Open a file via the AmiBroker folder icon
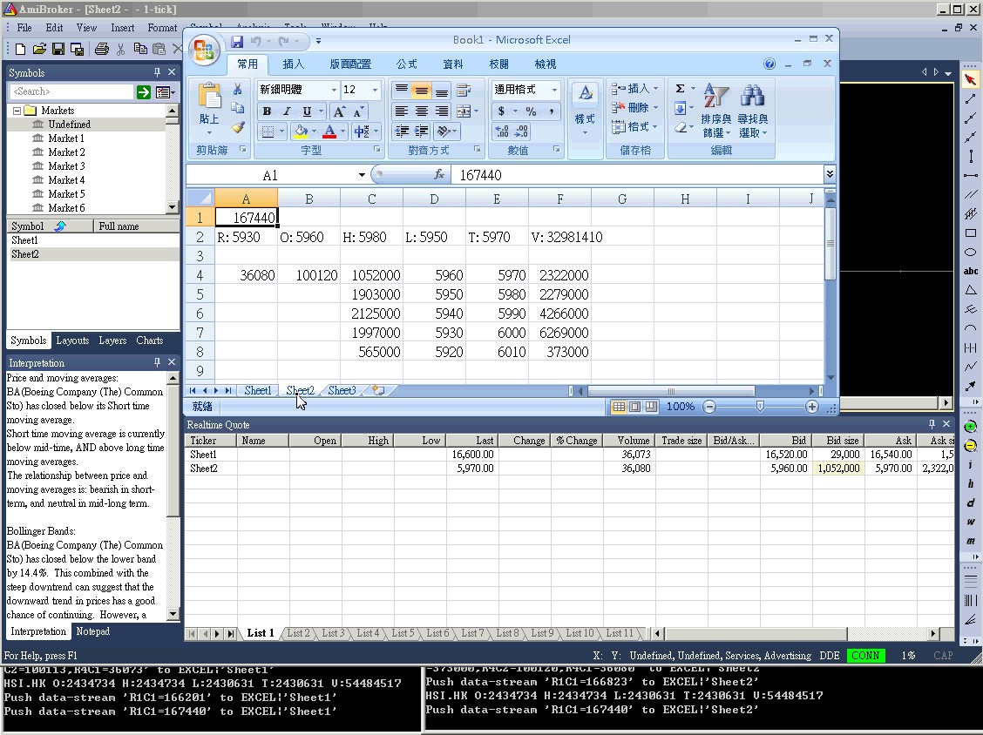 (x=39, y=49)
